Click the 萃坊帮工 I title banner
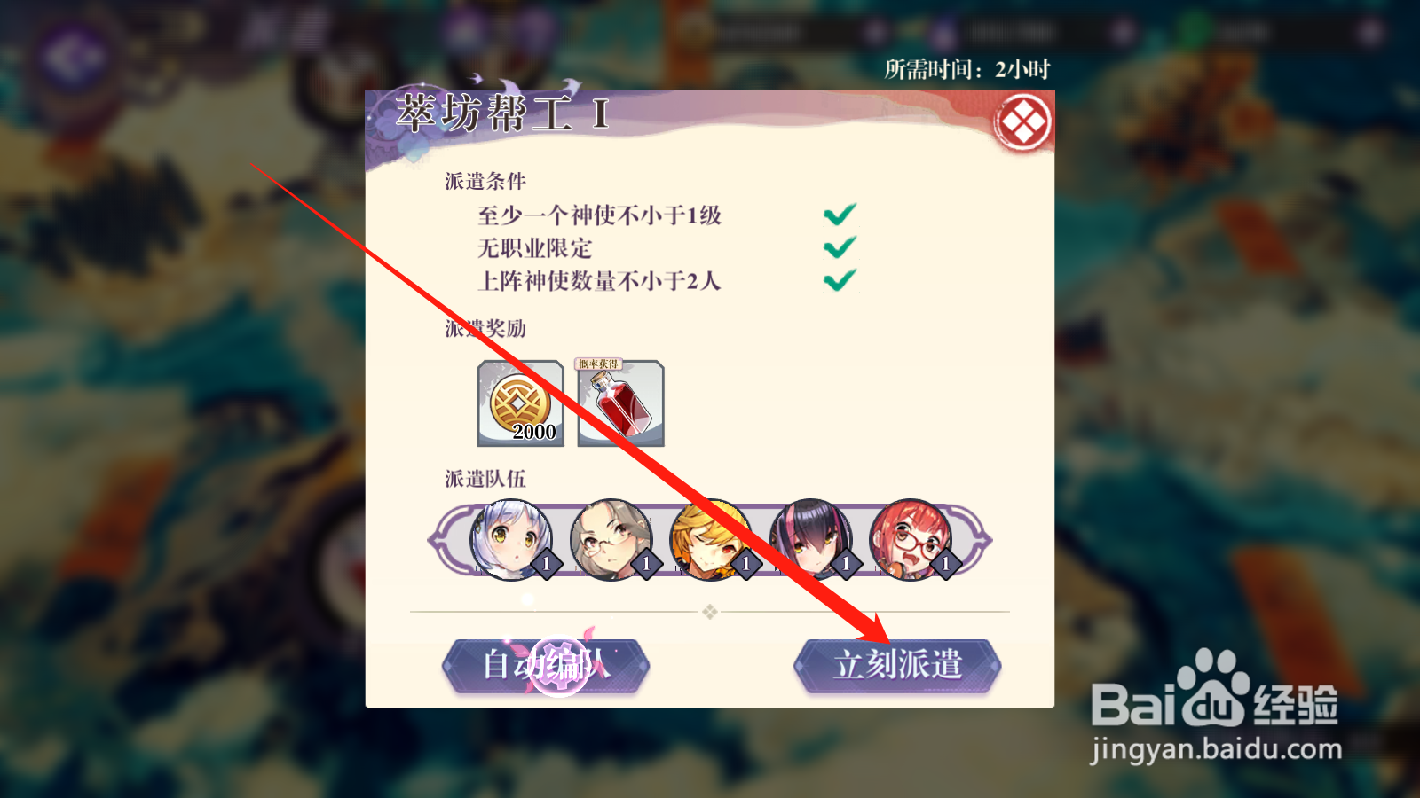 [502, 114]
